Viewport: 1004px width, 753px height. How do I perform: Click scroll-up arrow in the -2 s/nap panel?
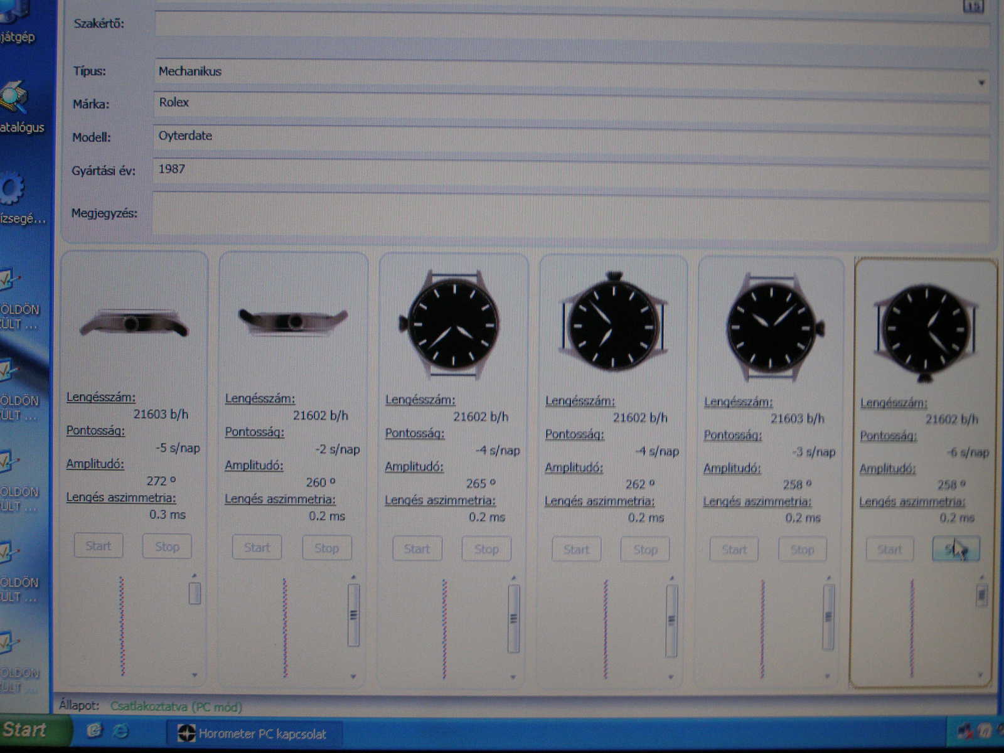click(354, 577)
